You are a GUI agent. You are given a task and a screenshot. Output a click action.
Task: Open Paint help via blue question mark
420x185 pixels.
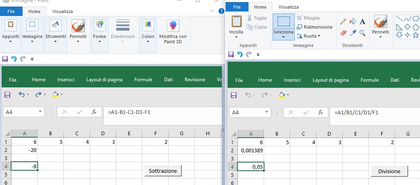pos(221,11)
